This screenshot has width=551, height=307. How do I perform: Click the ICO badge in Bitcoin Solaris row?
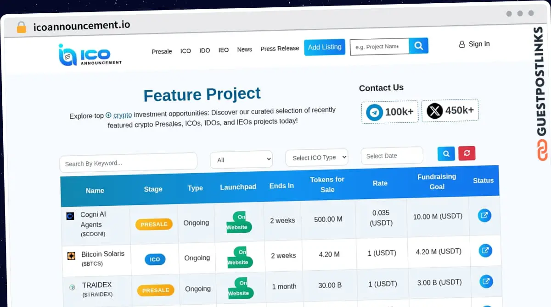[155, 259]
